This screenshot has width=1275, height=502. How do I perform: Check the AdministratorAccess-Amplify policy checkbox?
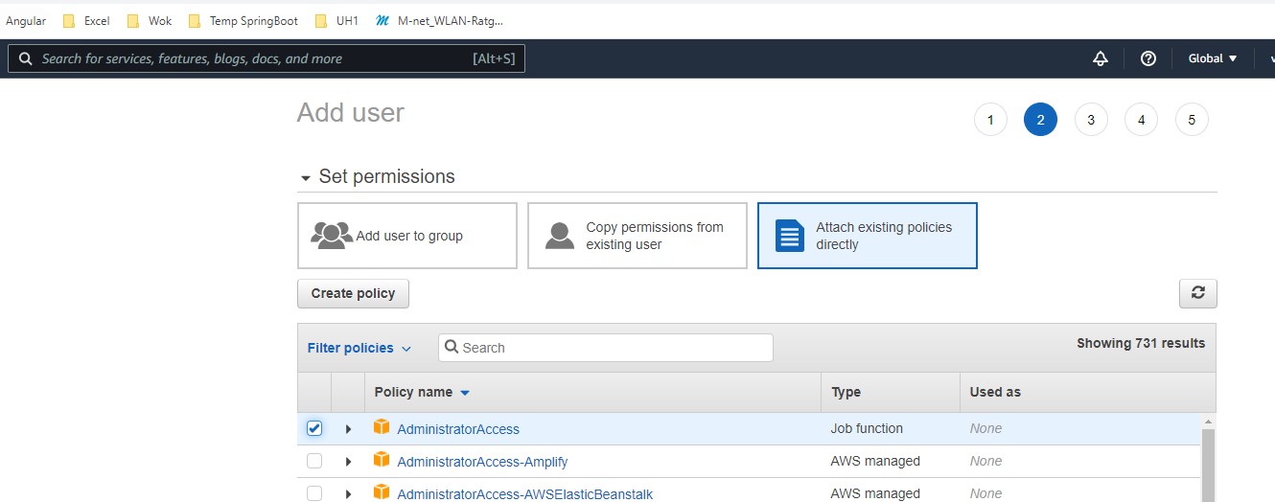coord(314,461)
